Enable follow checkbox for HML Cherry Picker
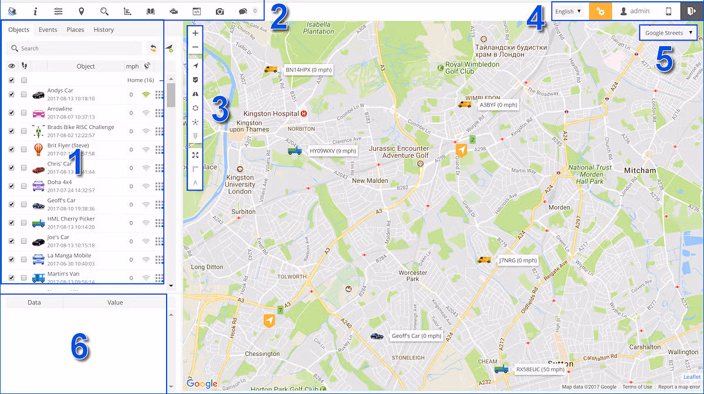The height and width of the screenshot is (394, 704). click(x=23, y=223)
